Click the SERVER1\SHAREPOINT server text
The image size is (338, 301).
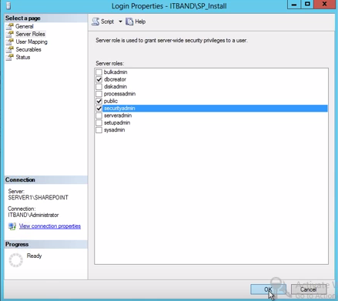(x=38, y=198)
